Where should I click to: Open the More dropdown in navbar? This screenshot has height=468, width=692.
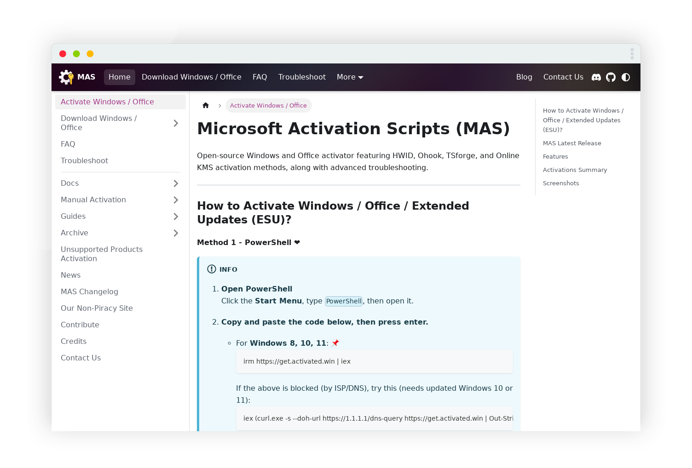tap(350, 77)
